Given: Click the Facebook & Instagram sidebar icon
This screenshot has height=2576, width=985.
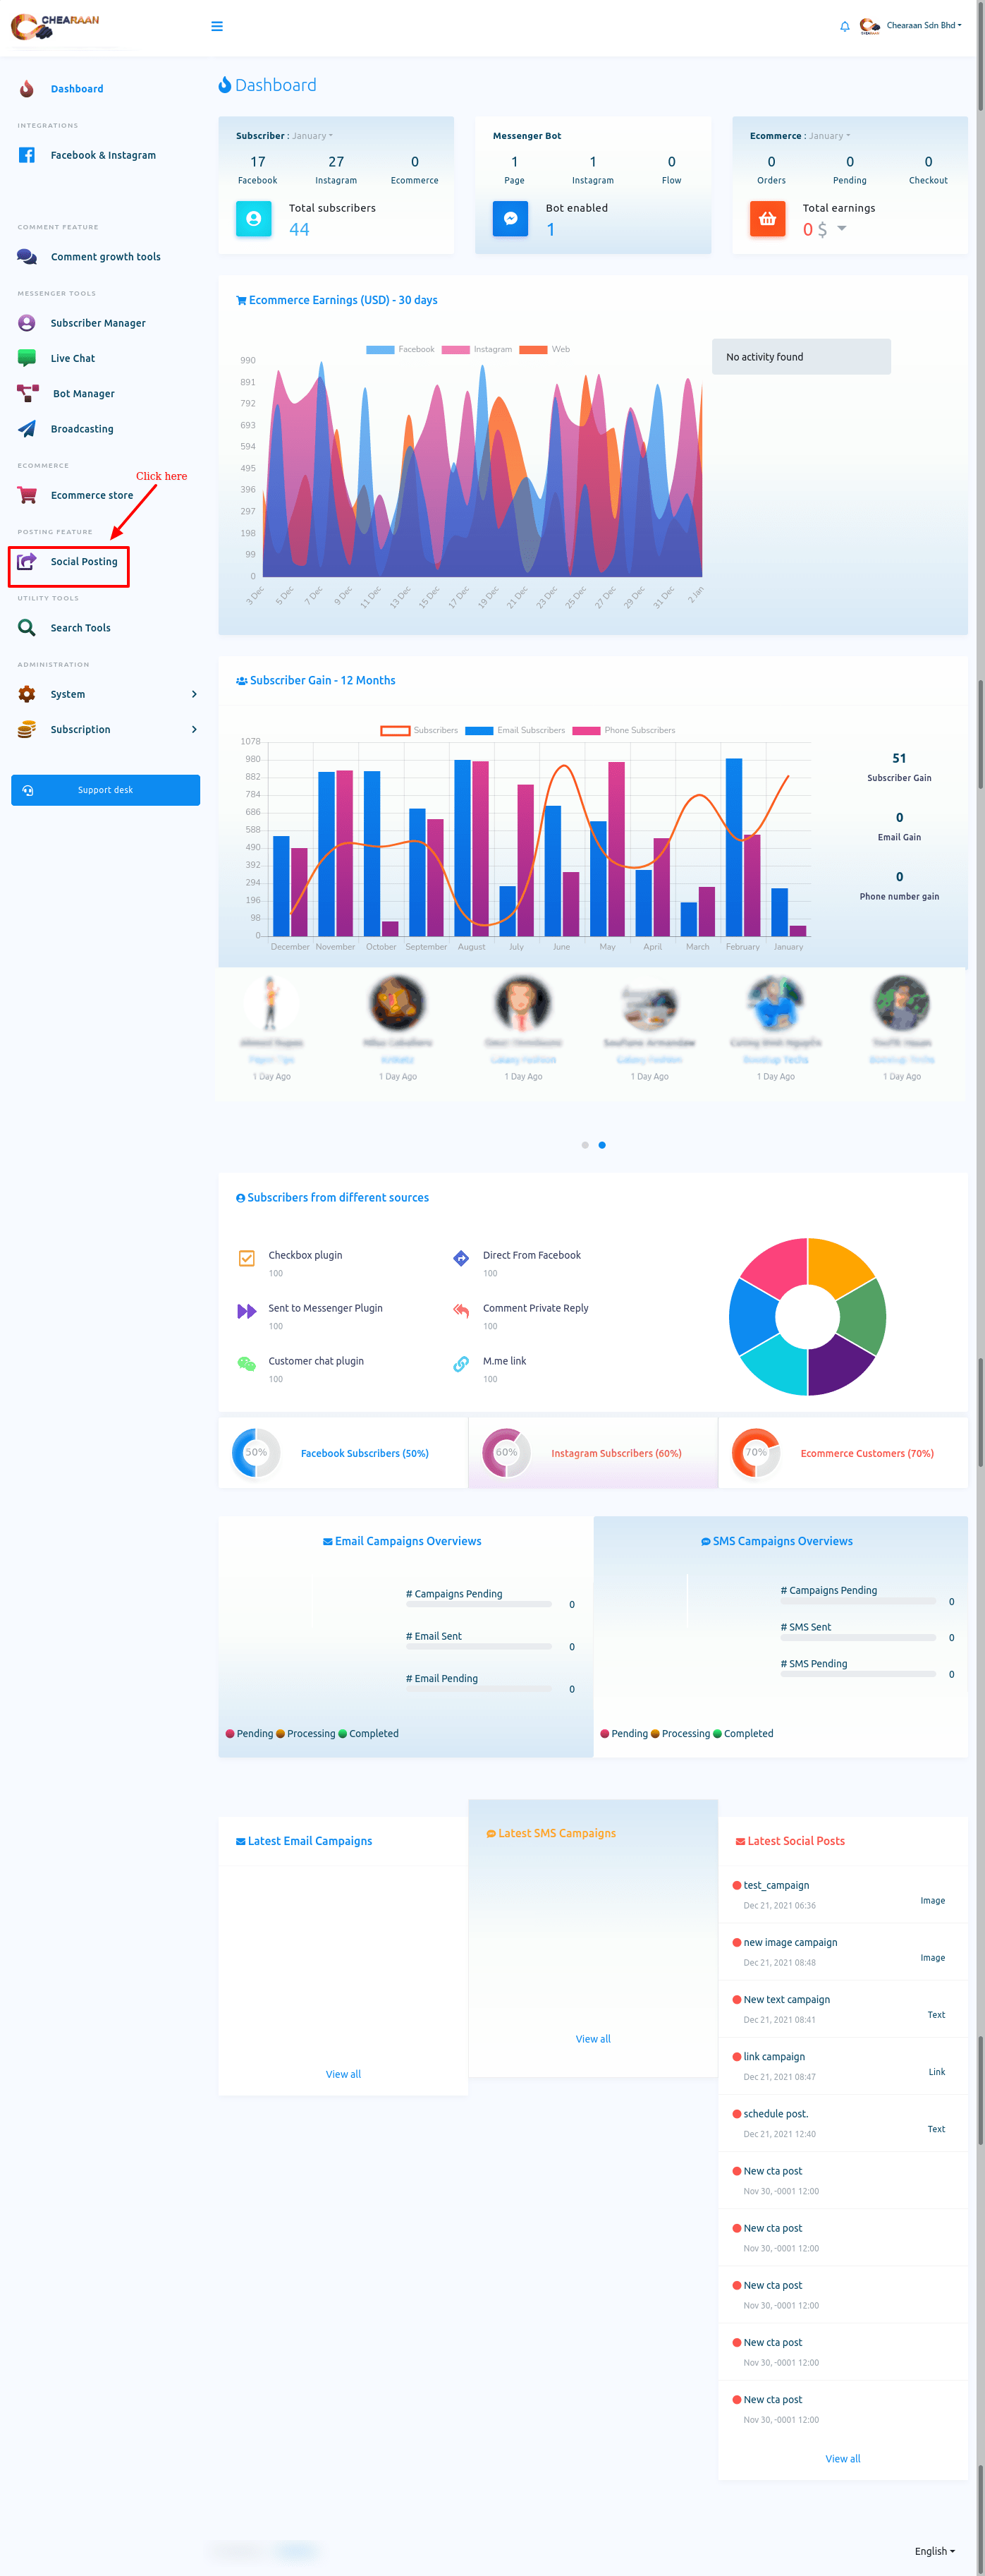Looking at the screenshot, I should pos(27,155).
